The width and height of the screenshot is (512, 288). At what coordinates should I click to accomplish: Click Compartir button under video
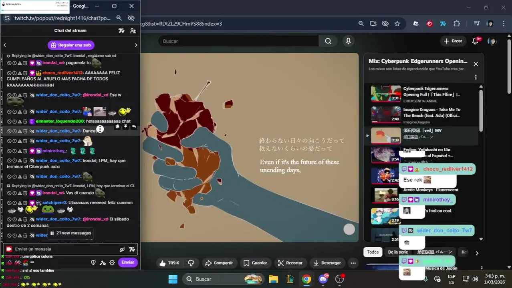[219, 263]
